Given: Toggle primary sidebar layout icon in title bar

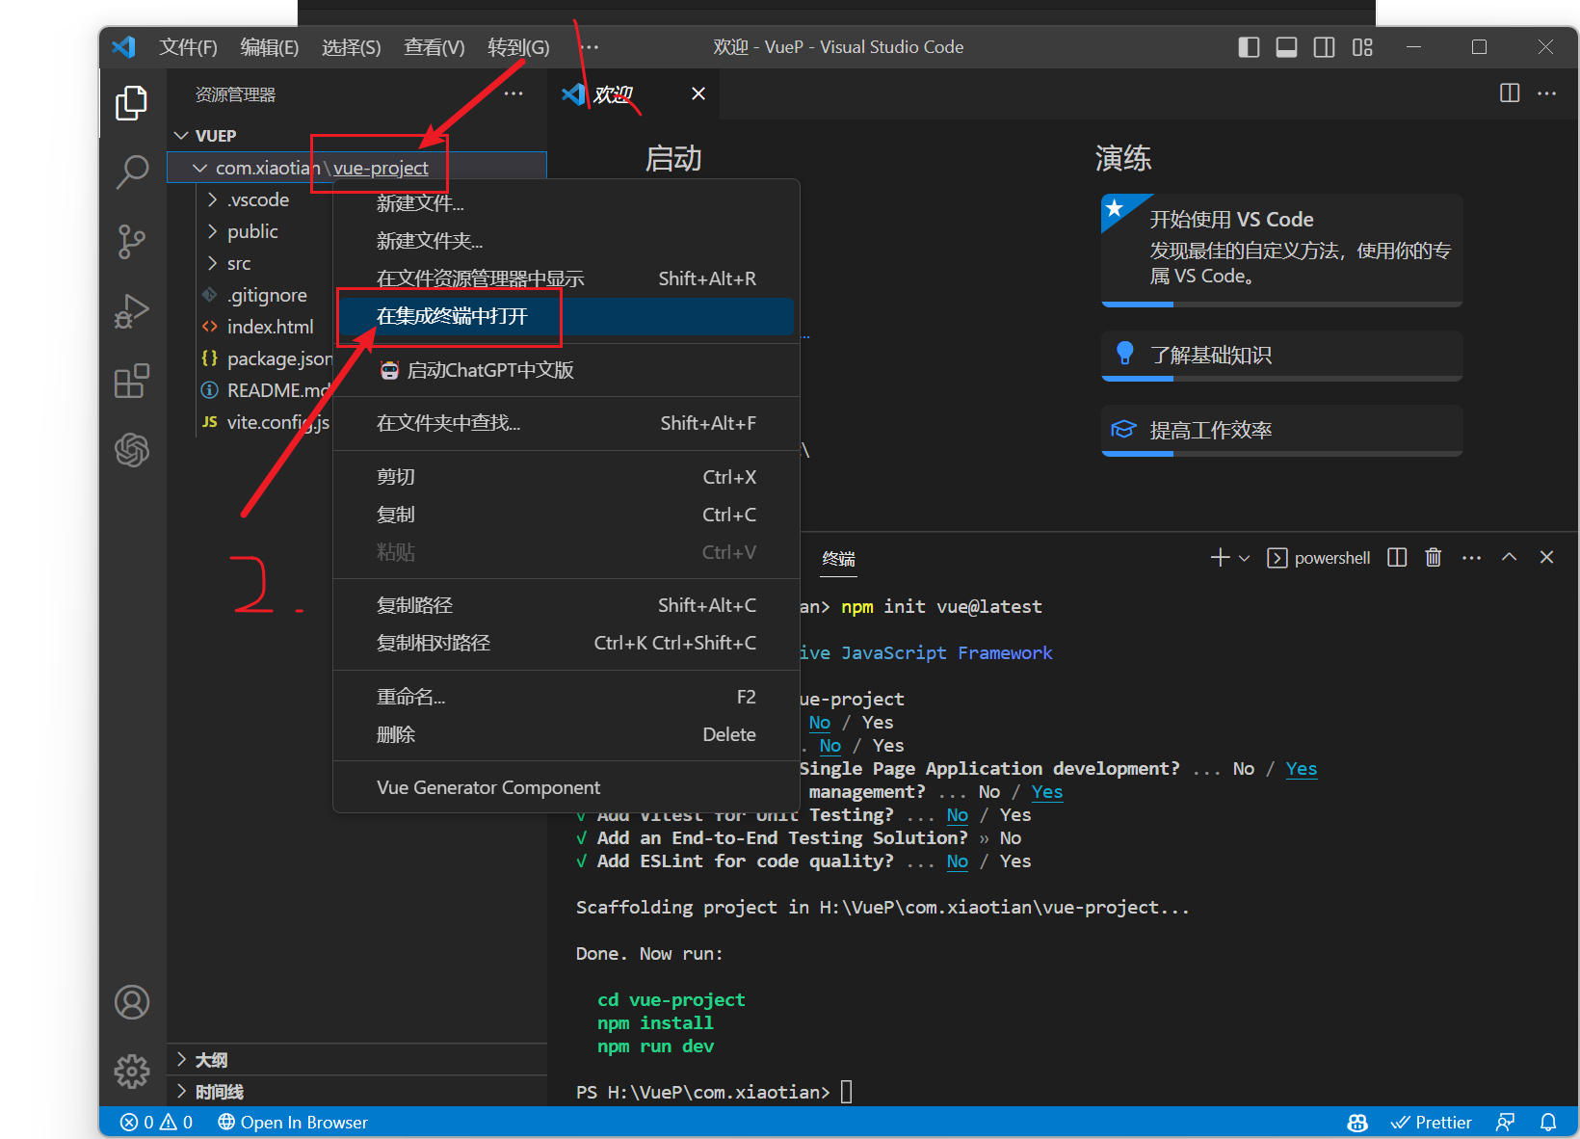Looking at the screenshot, I should coord(1249,47).
